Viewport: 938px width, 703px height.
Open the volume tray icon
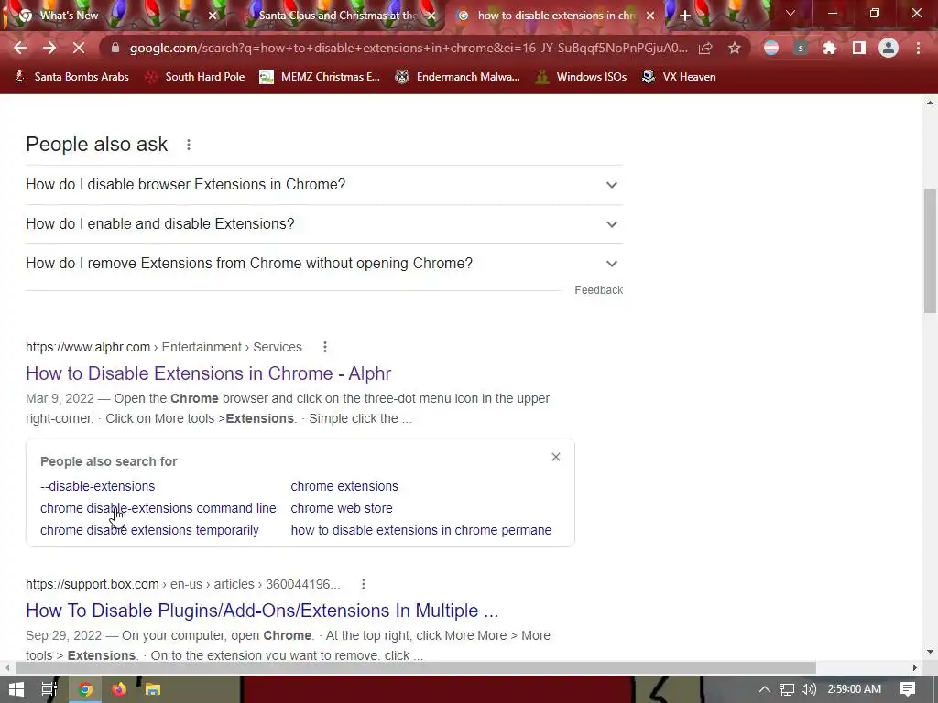point(808,689)
